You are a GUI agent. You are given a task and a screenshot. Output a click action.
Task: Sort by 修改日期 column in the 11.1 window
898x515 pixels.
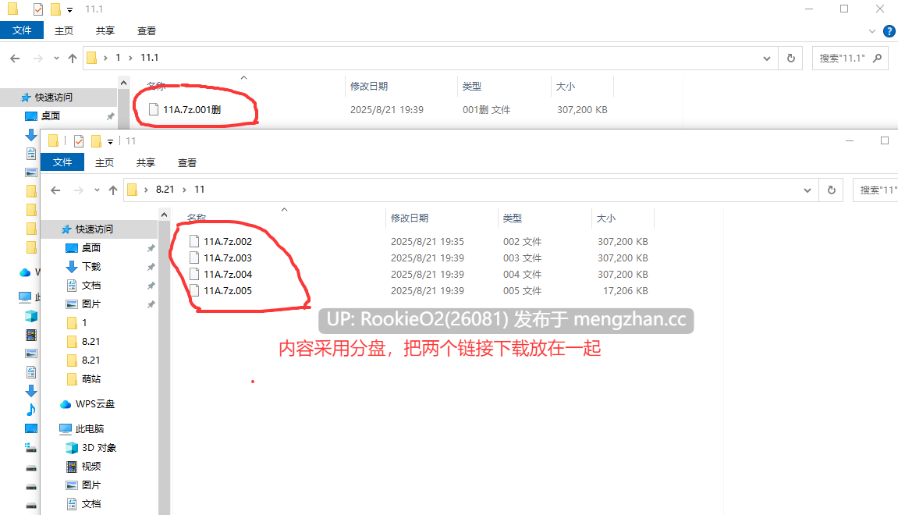pos(369,86)
